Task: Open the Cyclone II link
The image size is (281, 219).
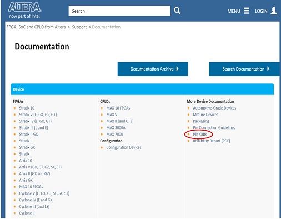Action: coord(27,213)
